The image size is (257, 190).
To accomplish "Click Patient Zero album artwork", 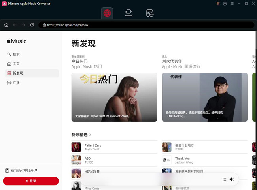I will point(76,147).
